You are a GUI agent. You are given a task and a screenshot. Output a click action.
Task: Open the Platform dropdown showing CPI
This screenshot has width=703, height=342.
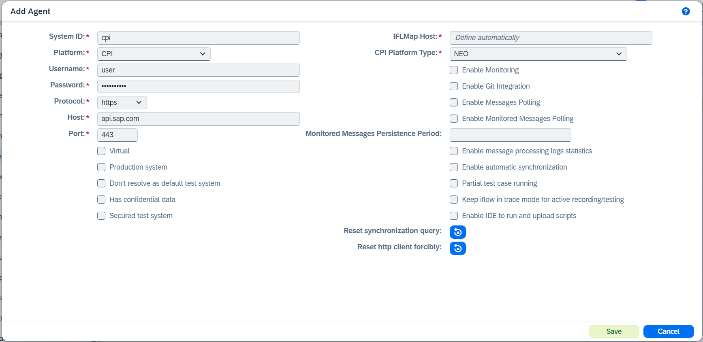(x=154, y=54)
